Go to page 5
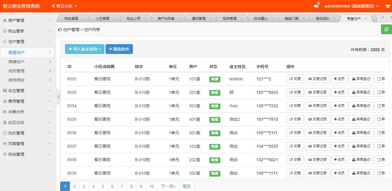The width and height of the screenshot is (392, 191). [x=103, y=186]
